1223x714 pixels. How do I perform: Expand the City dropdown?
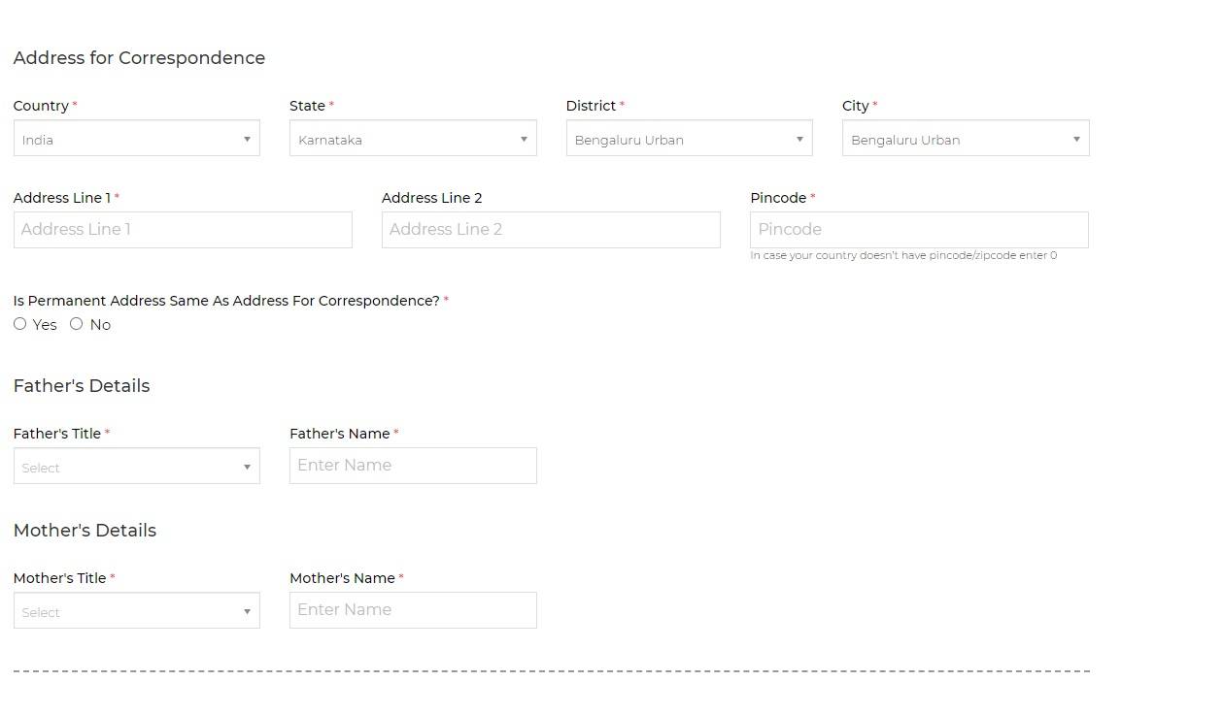pyautogui.click(x=965, y=139)
